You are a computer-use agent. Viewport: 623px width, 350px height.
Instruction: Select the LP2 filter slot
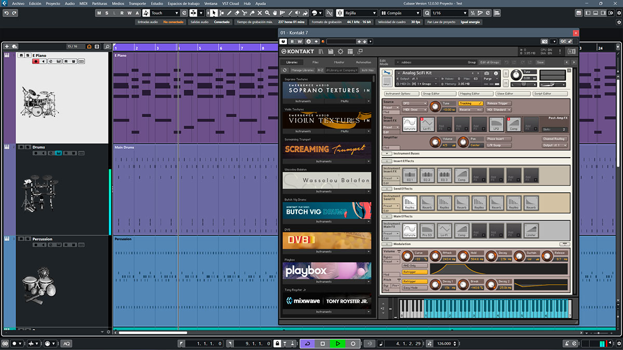496,124
